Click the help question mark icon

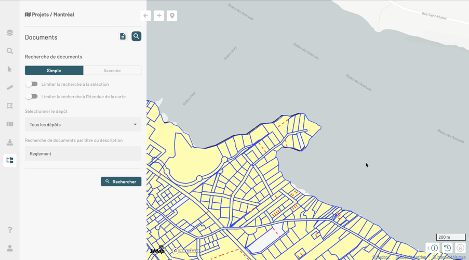[x=10, y=230]
